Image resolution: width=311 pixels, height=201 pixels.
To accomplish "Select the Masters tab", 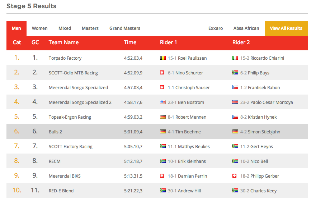I will pos(90,28).
